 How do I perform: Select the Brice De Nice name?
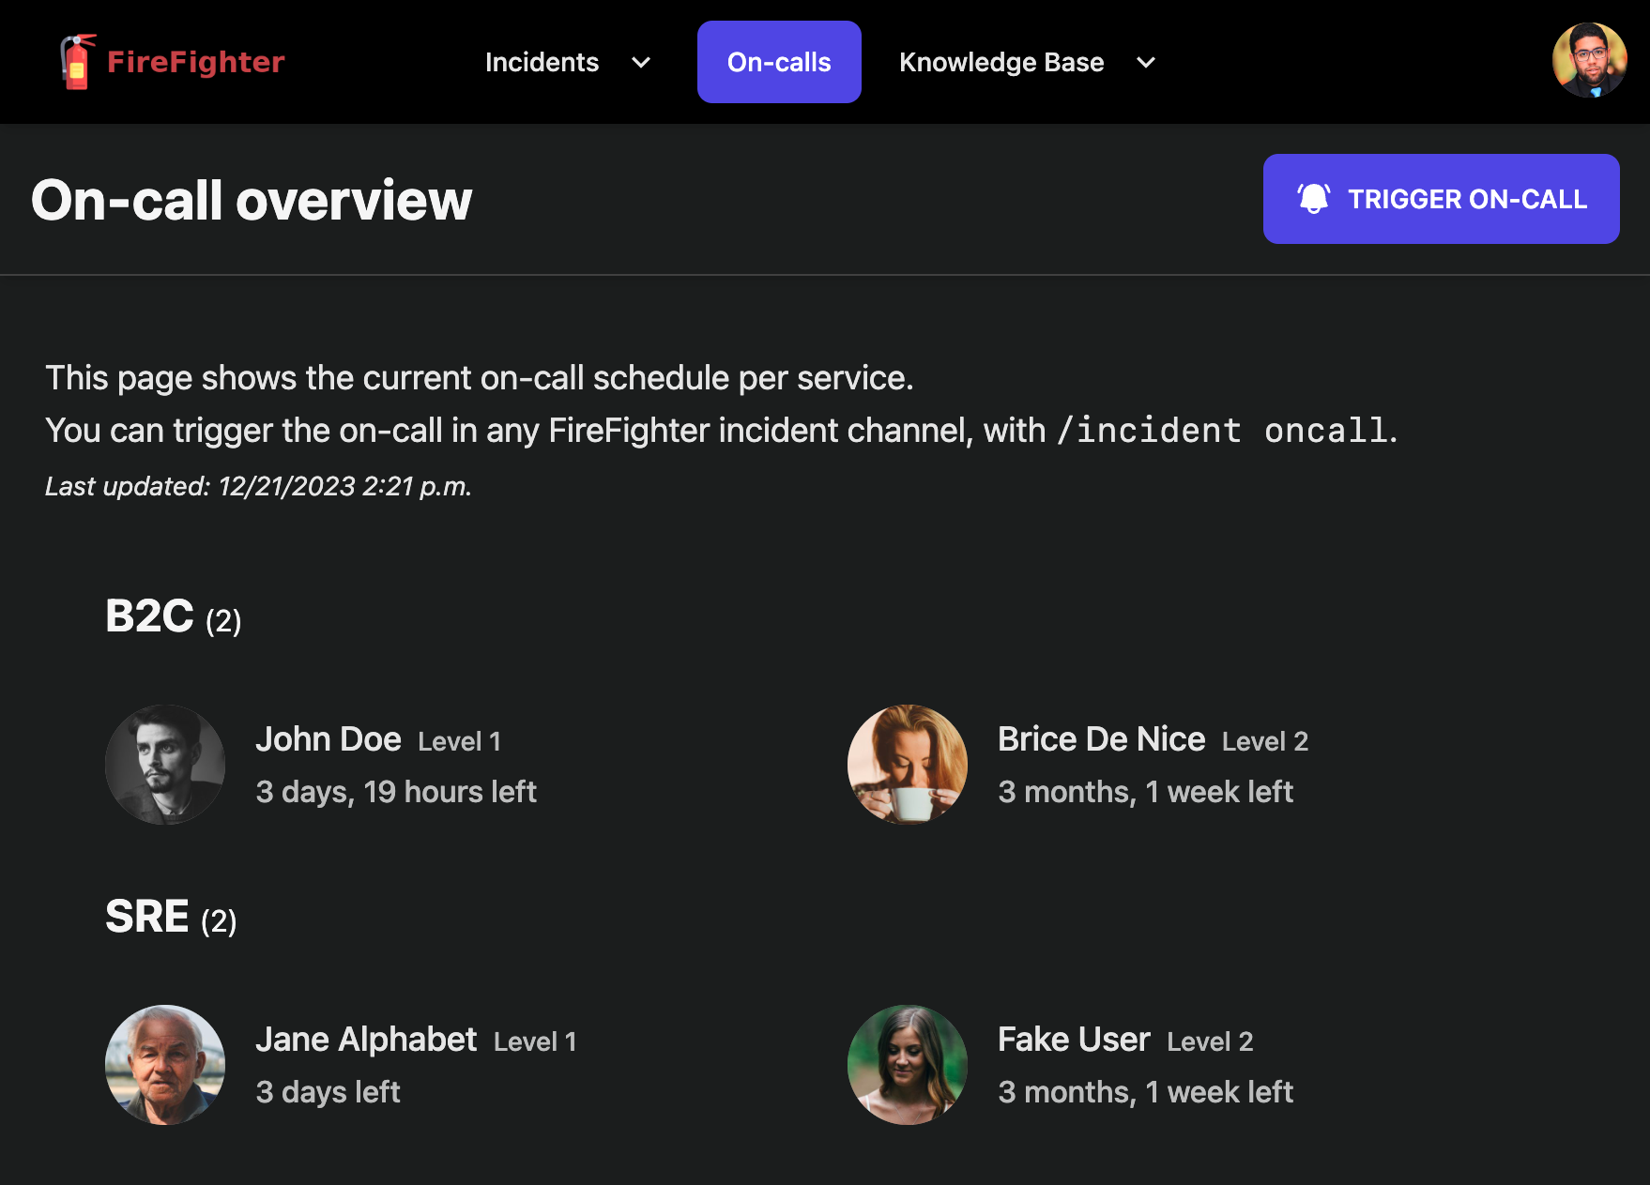(x=1101, y=739)
